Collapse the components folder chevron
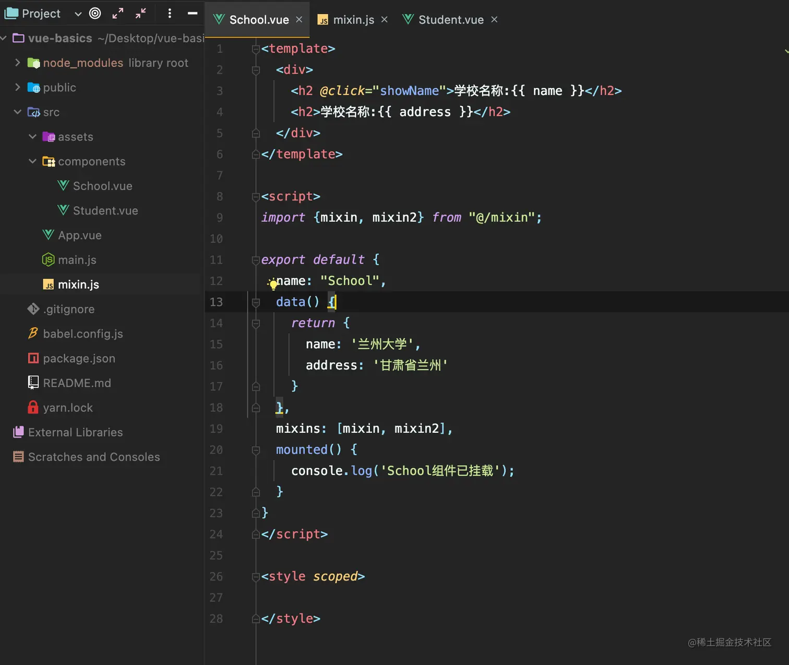789x665 pixels. tap(32, 161)
